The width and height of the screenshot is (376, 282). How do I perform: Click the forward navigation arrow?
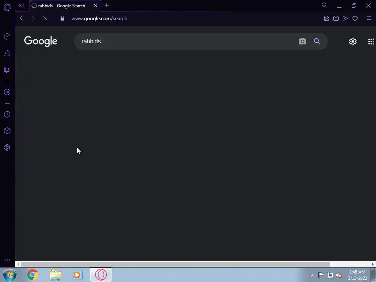coord(33,18)
